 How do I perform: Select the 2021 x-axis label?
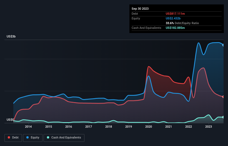coord(169,127)
